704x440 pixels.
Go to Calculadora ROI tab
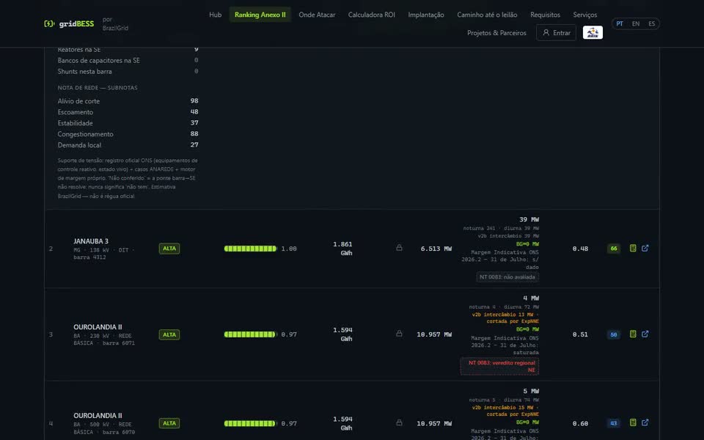pyautogui.click(x=372, y=15)
